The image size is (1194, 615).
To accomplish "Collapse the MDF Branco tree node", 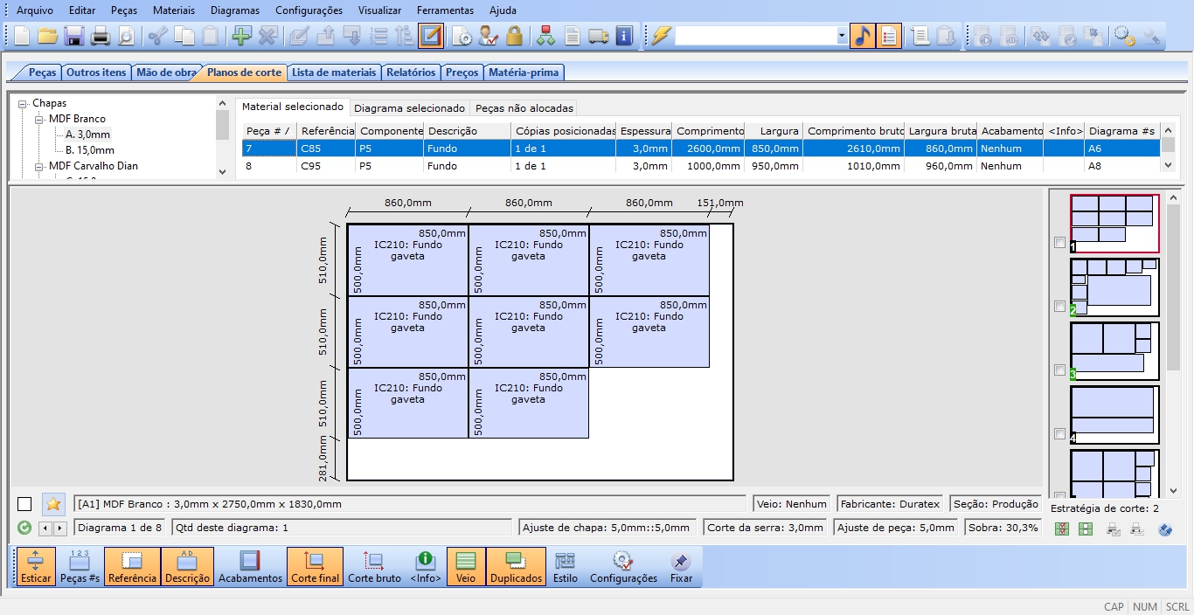I will 39,119.
